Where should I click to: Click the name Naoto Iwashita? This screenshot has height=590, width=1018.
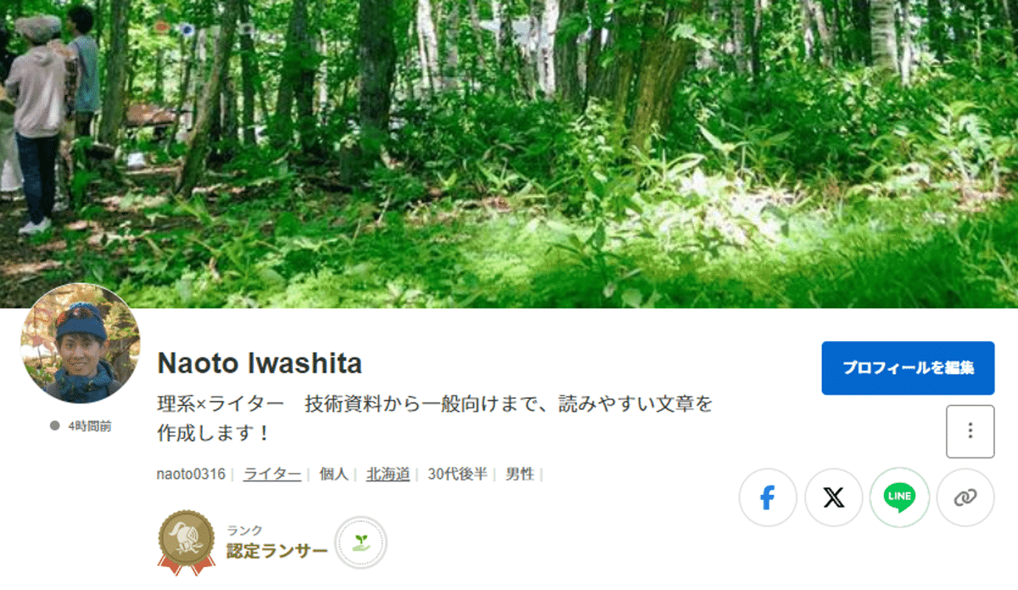point(260,363)
